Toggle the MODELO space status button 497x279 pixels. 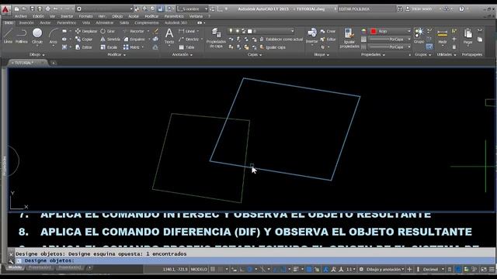(x=199, y=270)
